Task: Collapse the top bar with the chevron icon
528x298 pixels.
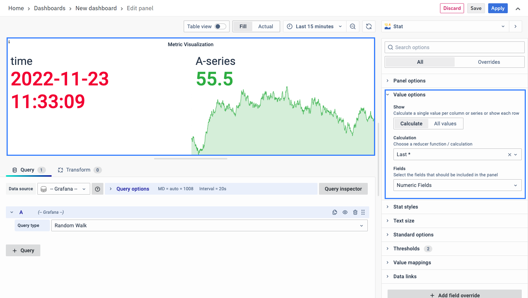Action: coord(518,8)
